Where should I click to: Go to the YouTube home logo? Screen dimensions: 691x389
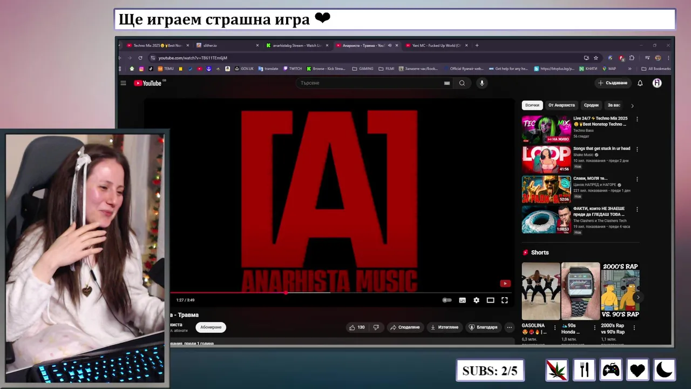coord(147,83)
